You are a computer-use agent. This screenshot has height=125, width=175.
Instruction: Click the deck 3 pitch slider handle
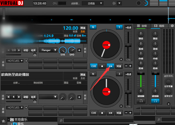coord(128,92)
